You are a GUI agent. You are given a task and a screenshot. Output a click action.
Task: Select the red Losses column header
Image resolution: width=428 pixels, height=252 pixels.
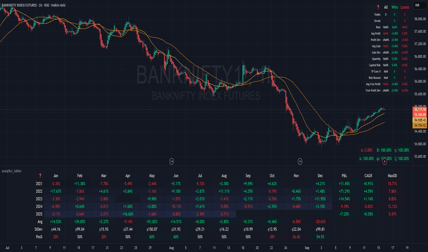405,7
